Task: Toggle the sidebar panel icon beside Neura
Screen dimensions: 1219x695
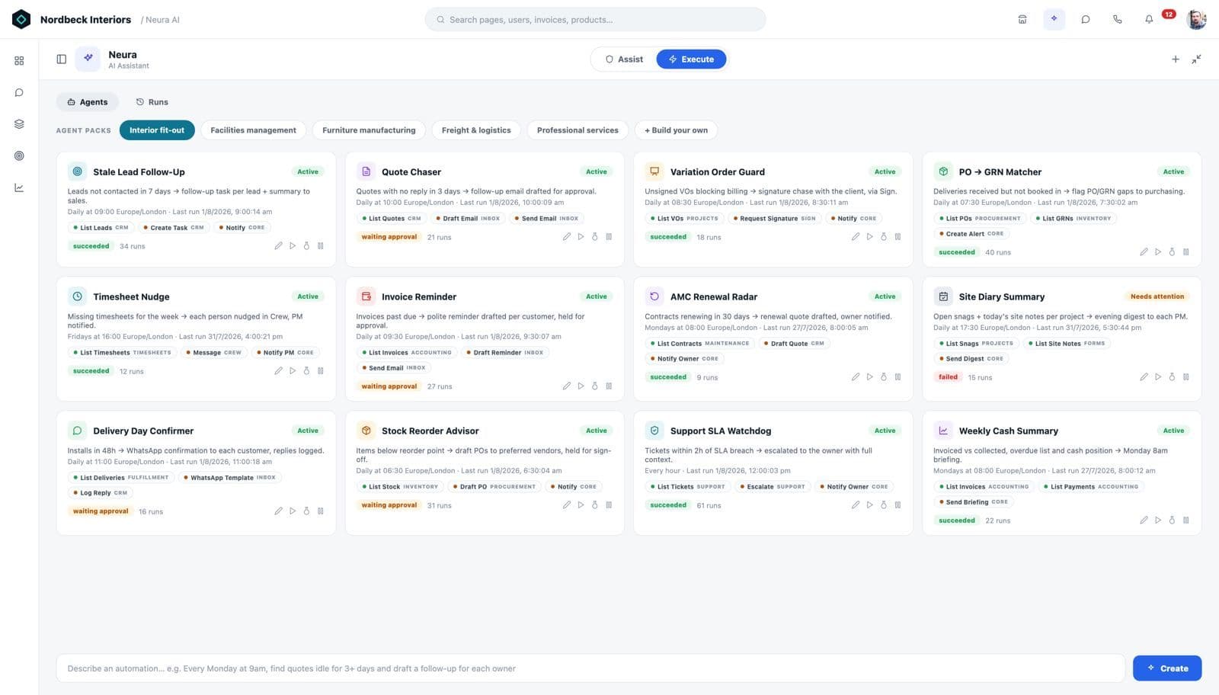Action: tap(62, 59)
